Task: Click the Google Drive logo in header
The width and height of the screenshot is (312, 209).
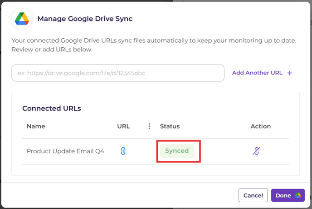Action: (x=22, y=19)
